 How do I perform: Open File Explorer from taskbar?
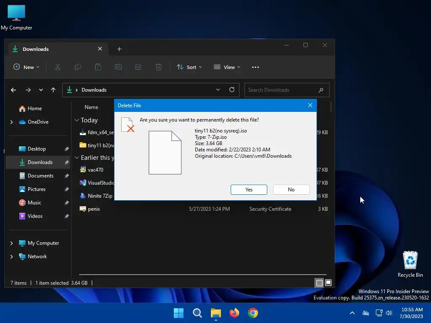216,313
